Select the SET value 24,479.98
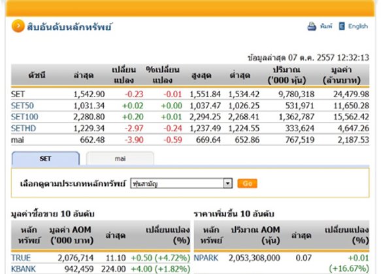Viewport: 381px width, 274px height. point(351,94)
